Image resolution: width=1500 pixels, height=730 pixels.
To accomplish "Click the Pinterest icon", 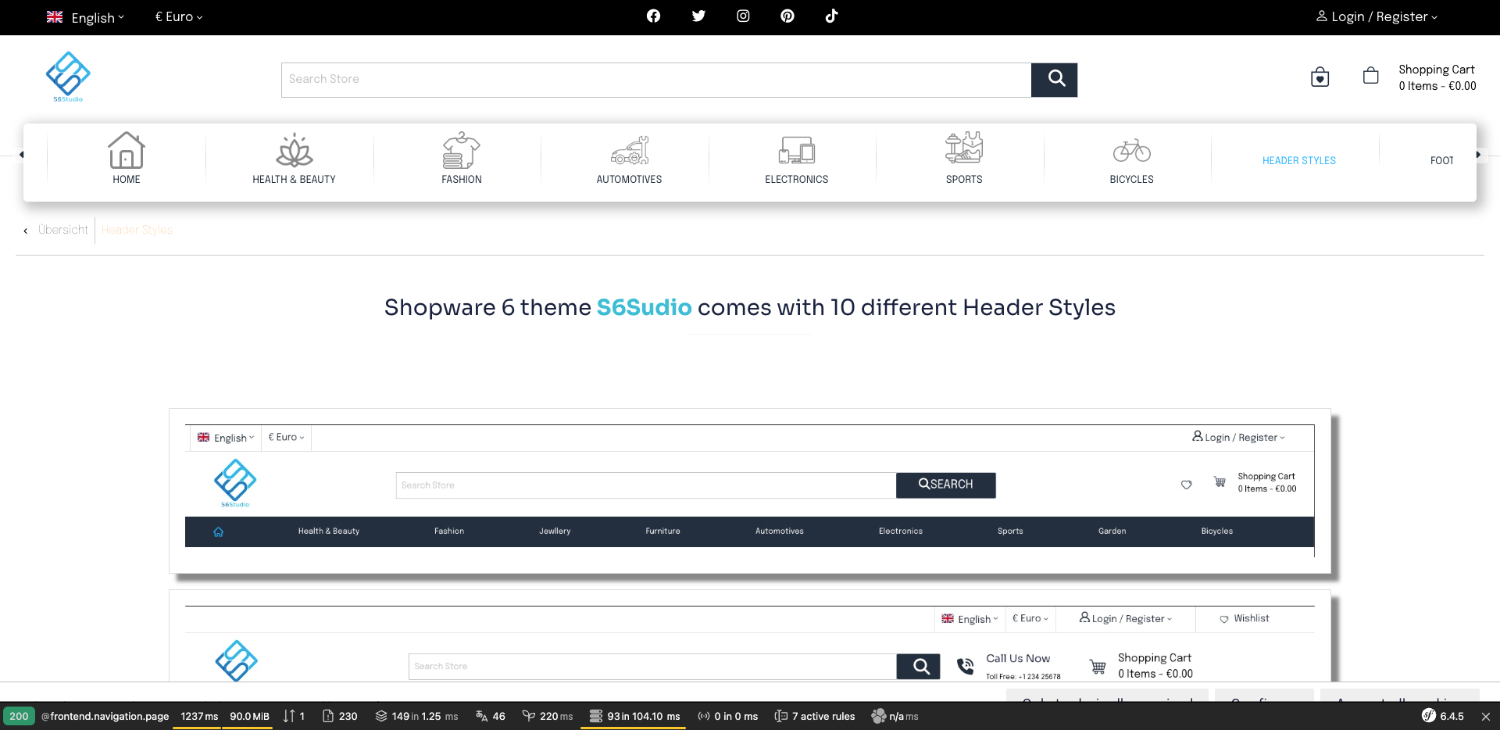I will tap(787, 16).
